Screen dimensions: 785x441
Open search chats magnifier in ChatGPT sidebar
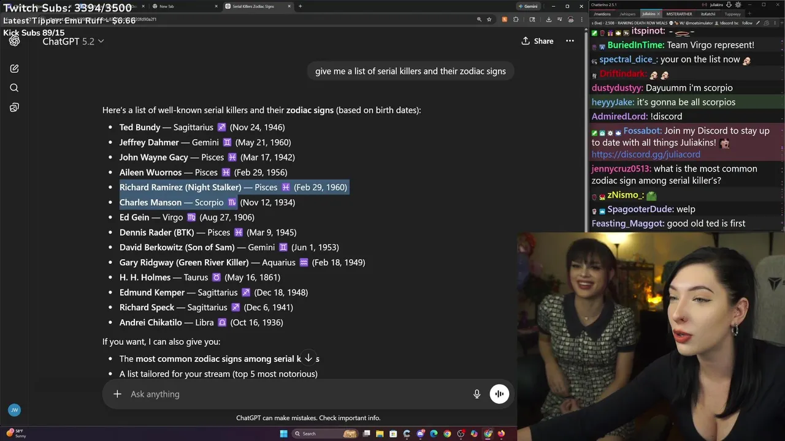[x=14, y=88]
